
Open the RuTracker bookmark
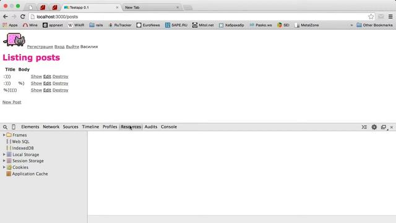point(119,25)
